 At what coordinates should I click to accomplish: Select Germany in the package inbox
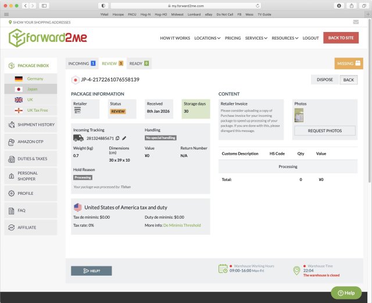[x=34, y=79]
